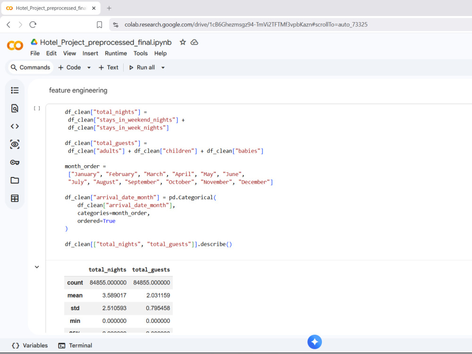Open the Gemini sparkle assistant button
Image resolution: width=472 pixels, height=354 pixels.
(314, 342)
